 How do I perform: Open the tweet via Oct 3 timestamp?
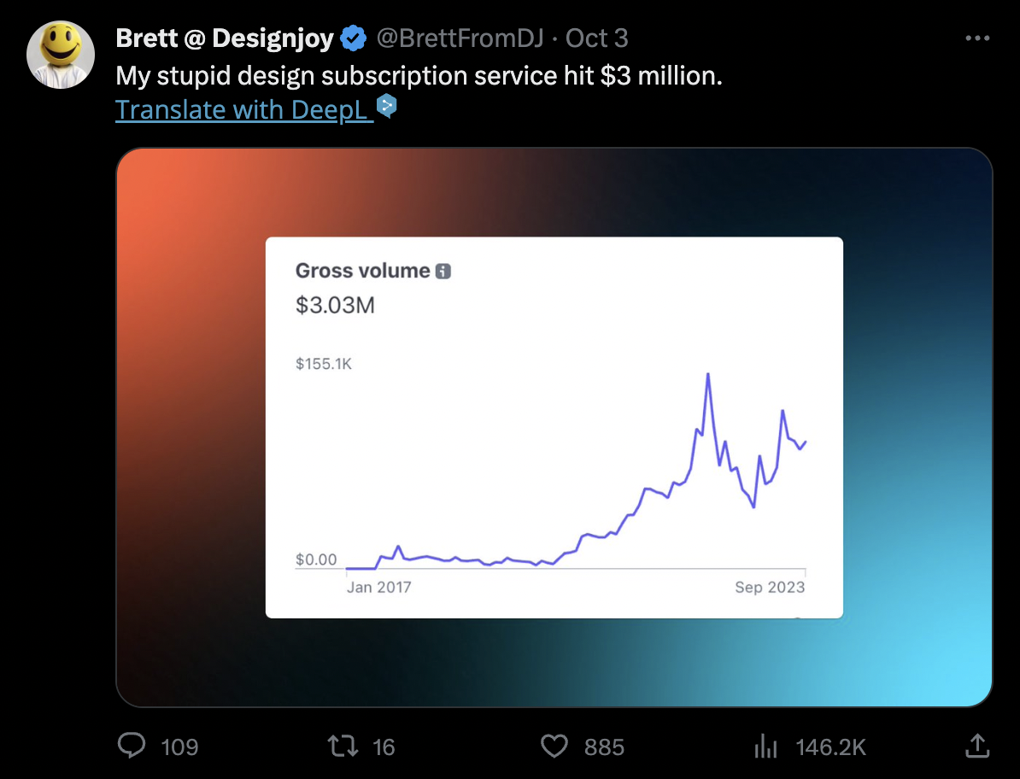coord(596,38)
